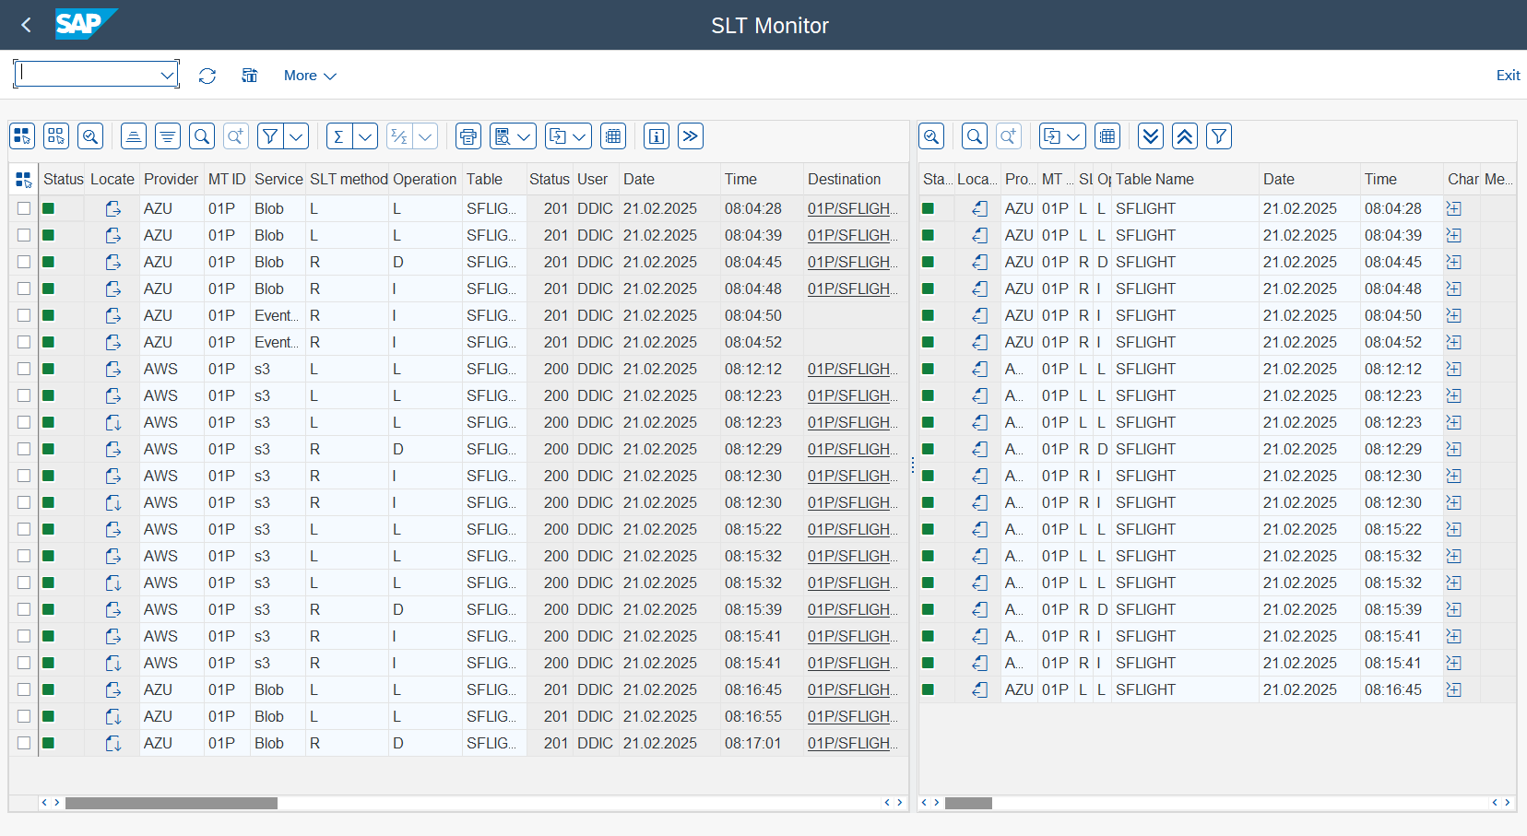Collapse all with double up arrows
Viewport: 1527px width, 836px height.
tap(1185, 136)
